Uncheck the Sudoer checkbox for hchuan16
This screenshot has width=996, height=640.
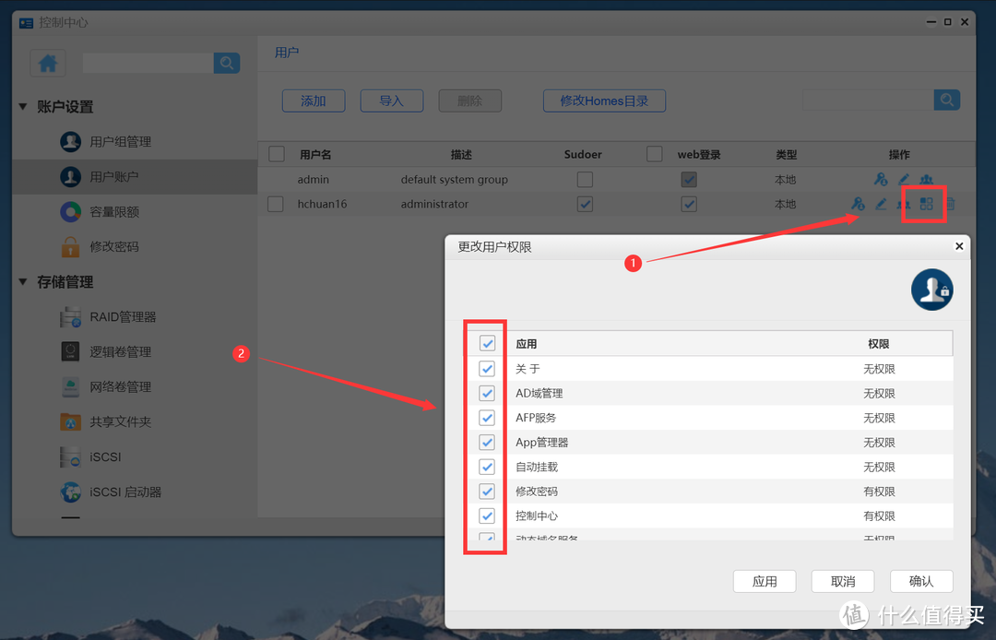pyautogui.click(x=585, y=204)
